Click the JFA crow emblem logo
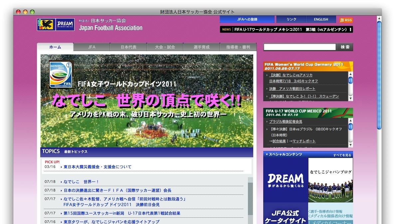 pyautogui.click(x=46, y=24)
